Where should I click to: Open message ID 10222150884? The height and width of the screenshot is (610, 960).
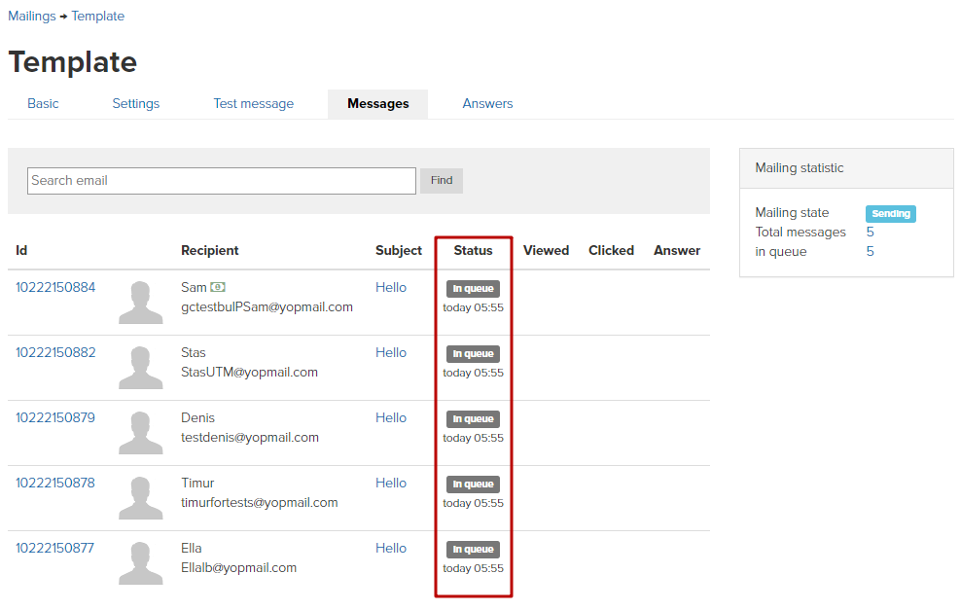click(55, 287)
